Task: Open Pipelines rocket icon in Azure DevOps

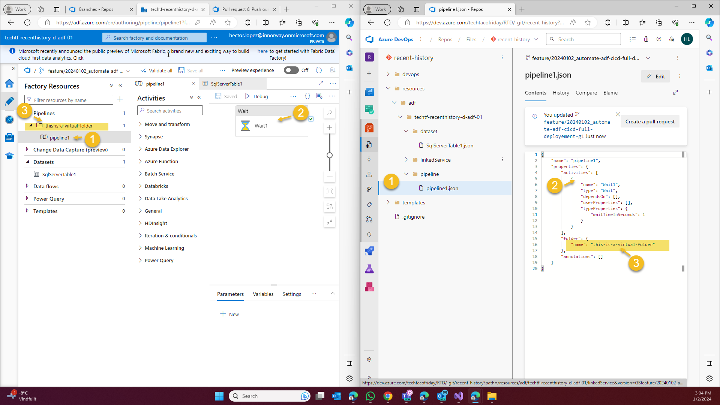Action: [369, 250]
